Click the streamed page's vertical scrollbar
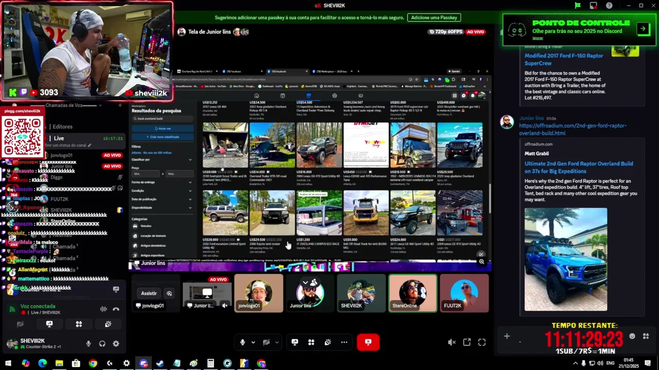 tap(489, 199)
